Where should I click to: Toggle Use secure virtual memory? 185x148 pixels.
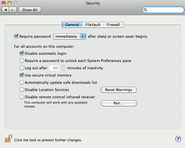click(x=22, y=75)
